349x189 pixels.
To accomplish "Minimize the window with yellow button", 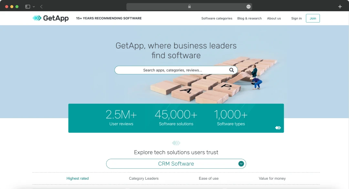I will pos(12,7).
